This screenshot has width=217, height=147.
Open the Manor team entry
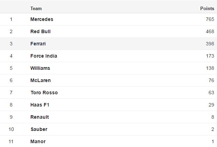(x=38, y=141)
